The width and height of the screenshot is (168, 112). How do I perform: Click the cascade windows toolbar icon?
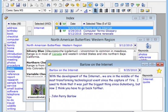[122, 5]
